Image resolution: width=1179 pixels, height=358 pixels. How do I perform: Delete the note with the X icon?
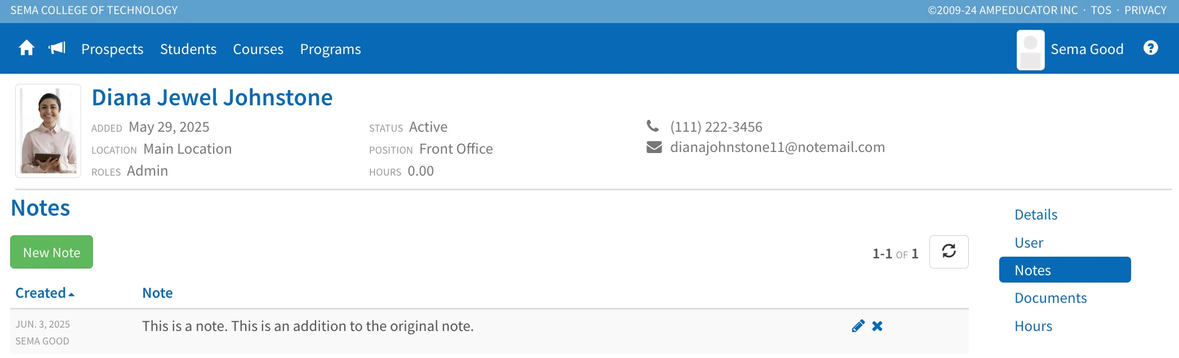(877, 326)
